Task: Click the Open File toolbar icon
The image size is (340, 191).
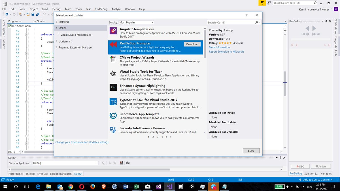Action: pyautogui.click(x=27, y=14)
